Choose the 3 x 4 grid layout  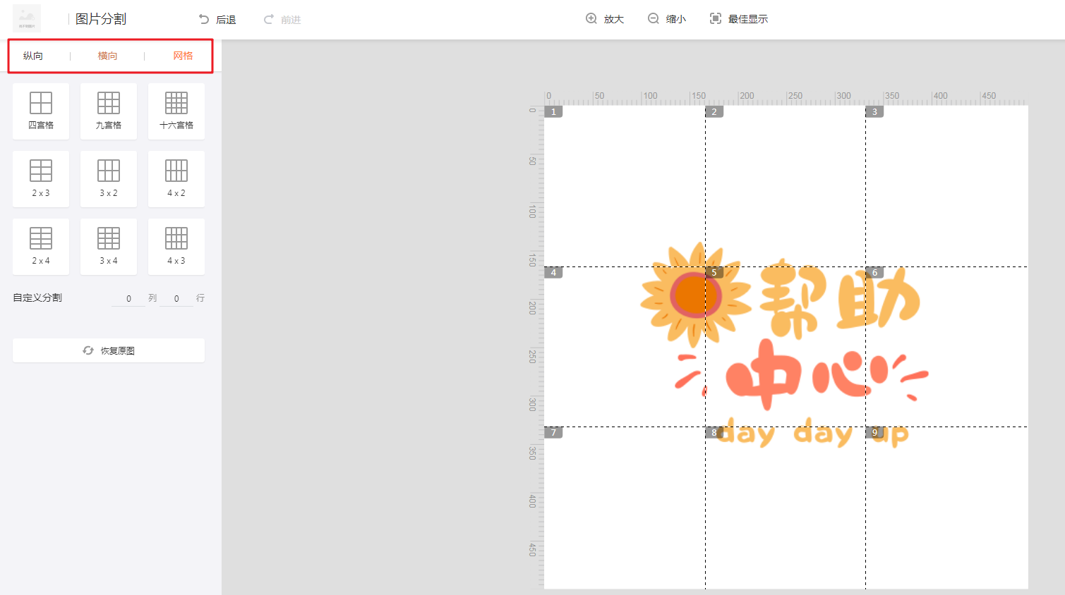tap(109, 247)
